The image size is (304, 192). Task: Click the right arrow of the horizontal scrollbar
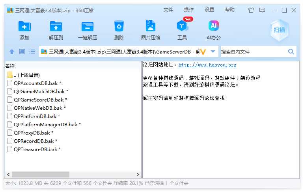[138, 174]
